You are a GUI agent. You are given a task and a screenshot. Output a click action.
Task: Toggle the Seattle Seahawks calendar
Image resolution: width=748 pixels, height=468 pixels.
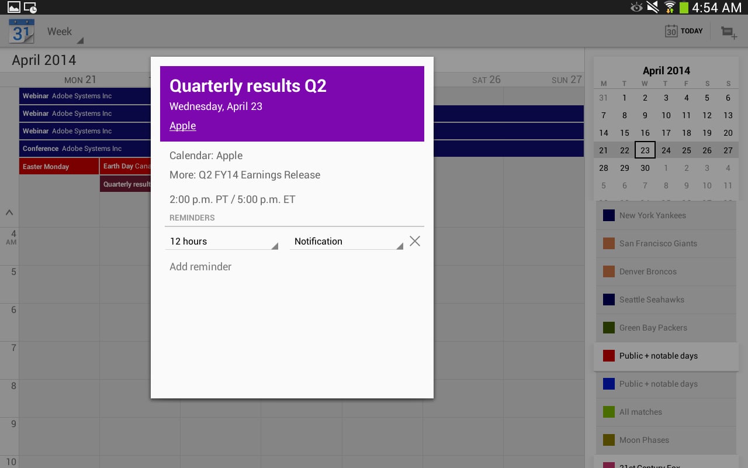click(x=666, y=300)
